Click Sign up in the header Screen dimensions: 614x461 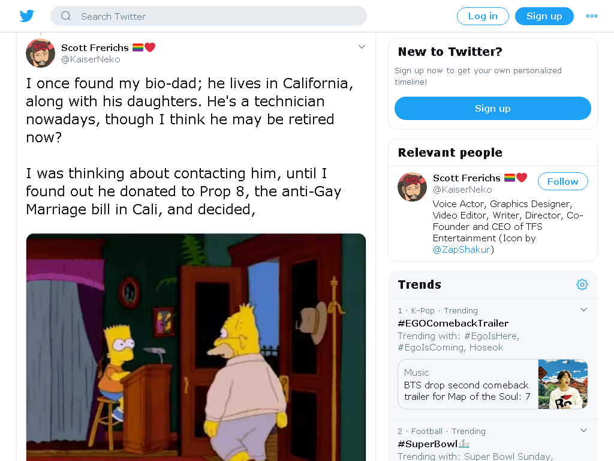point(544,16)
